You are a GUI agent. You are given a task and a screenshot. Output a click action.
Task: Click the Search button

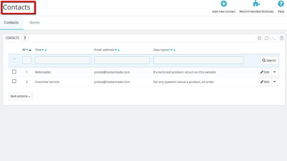(269, 60)
